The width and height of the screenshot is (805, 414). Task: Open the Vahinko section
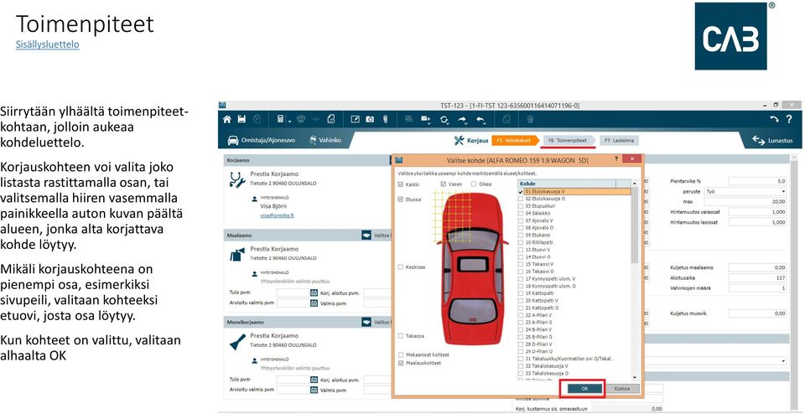click(x=325, y=140)
